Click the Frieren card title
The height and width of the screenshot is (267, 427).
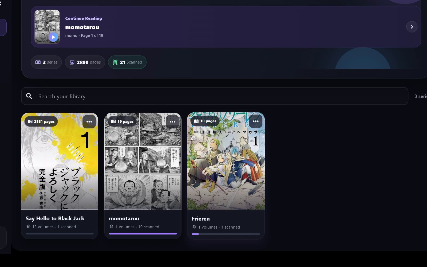click(201, 219)
